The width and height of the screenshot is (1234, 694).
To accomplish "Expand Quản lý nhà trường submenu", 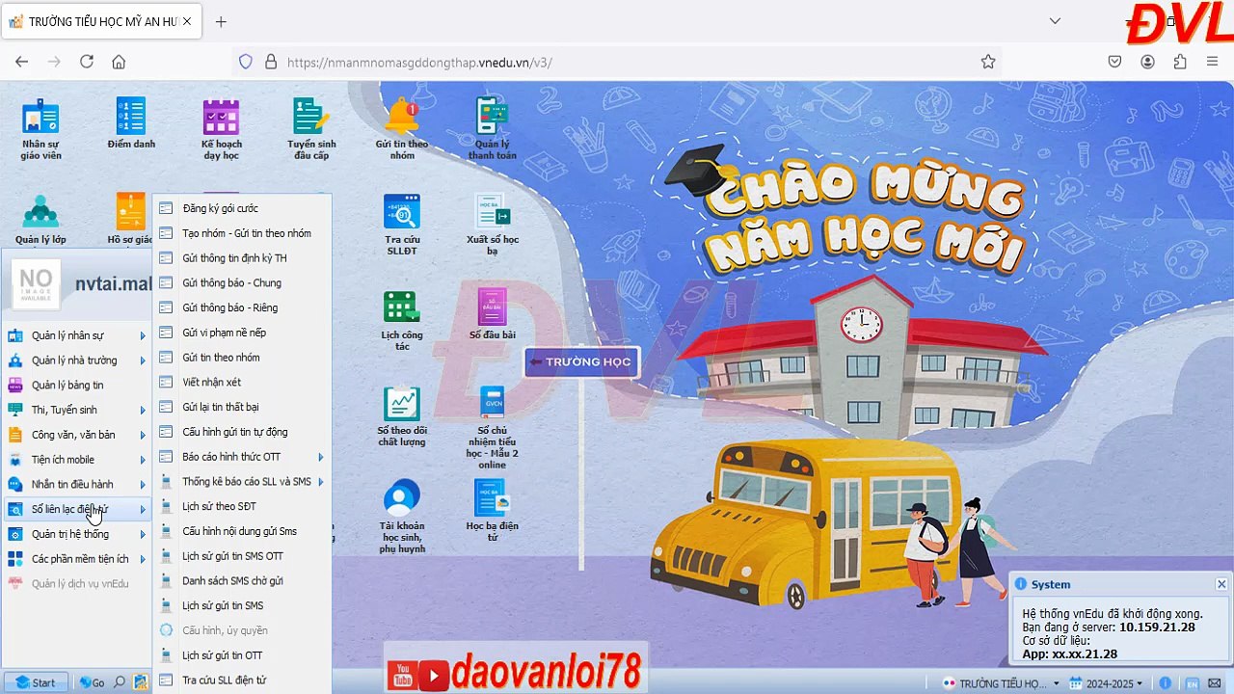I will 77,360.
